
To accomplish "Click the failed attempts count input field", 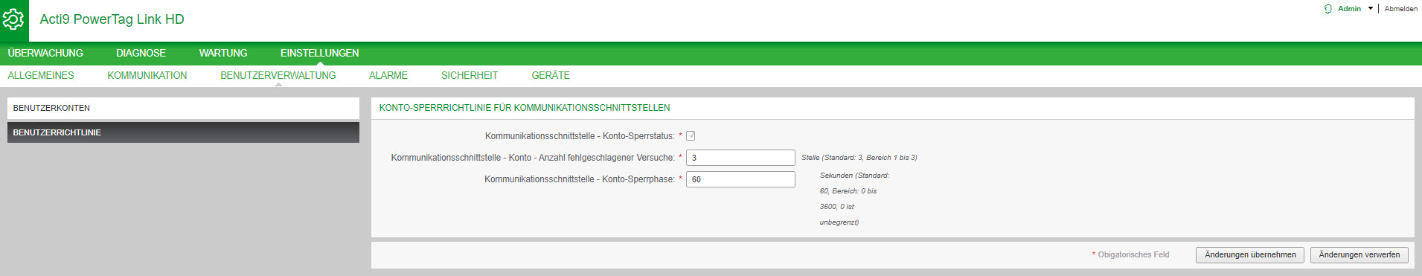I will (740, 158).
